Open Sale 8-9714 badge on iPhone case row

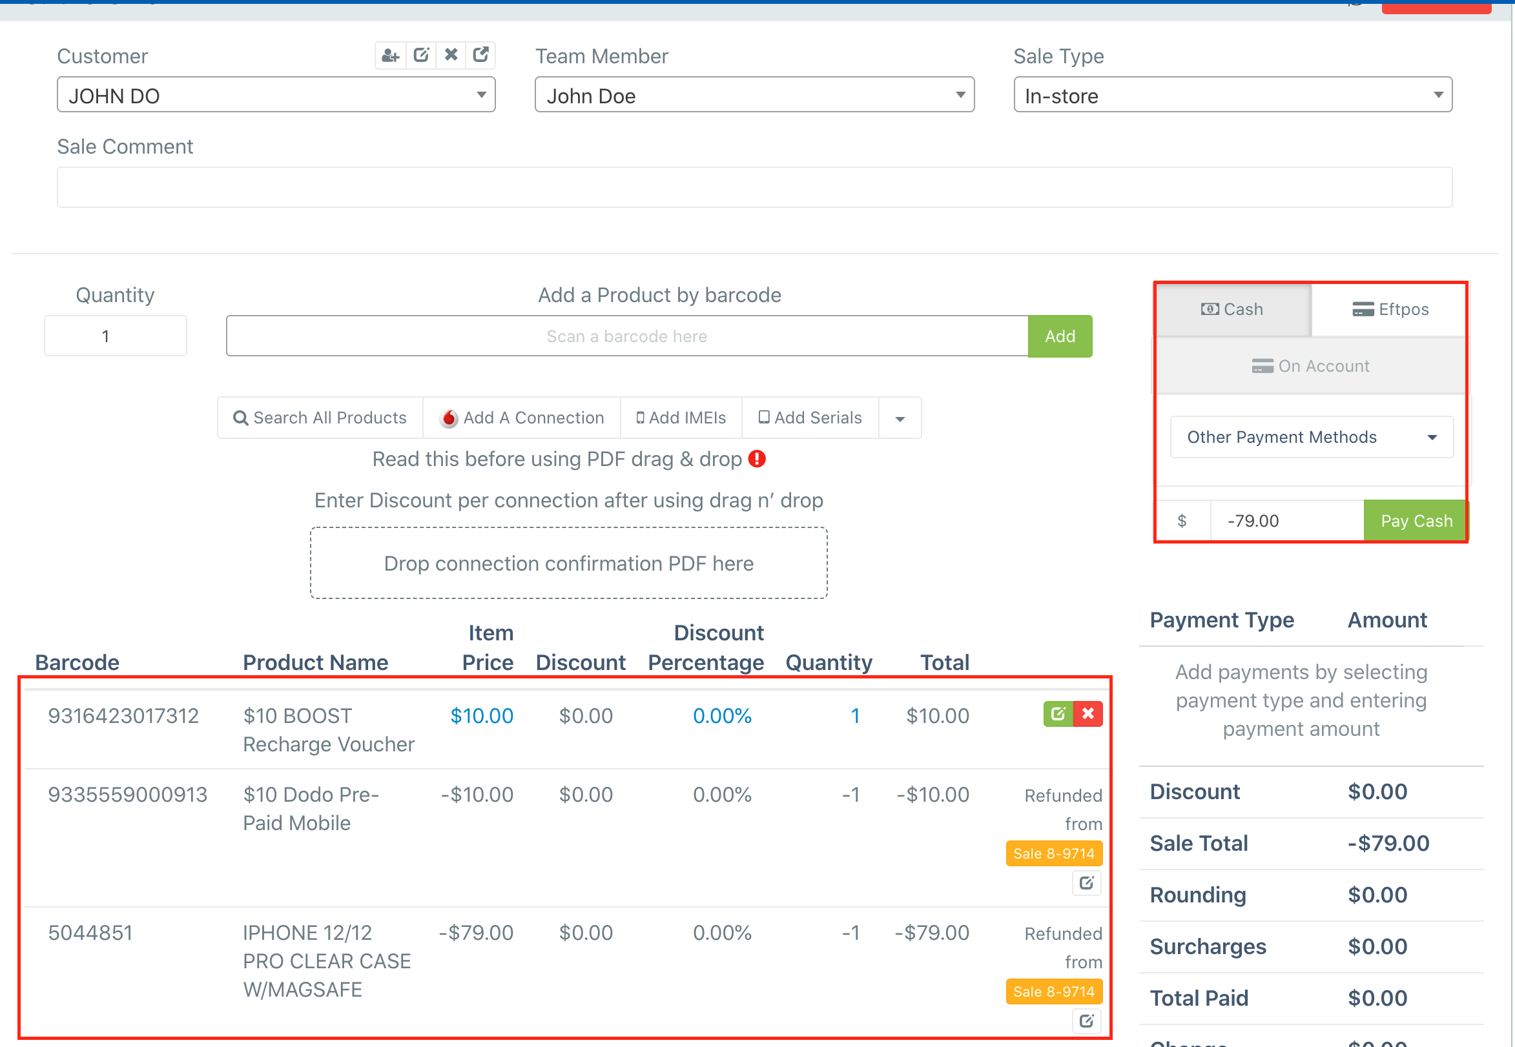tap(1054, 992)
